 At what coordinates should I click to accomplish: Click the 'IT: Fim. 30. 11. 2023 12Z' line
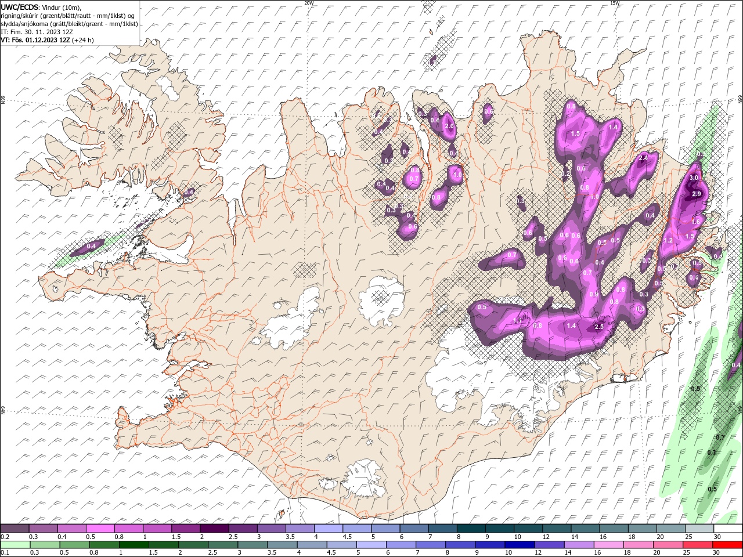pos(35,32)
